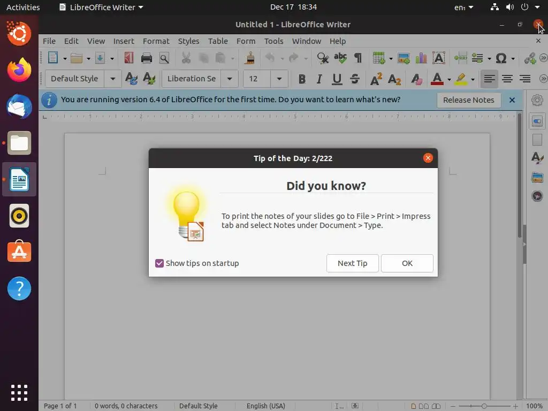
Task: Open the File menu
Action: [49, 41]
